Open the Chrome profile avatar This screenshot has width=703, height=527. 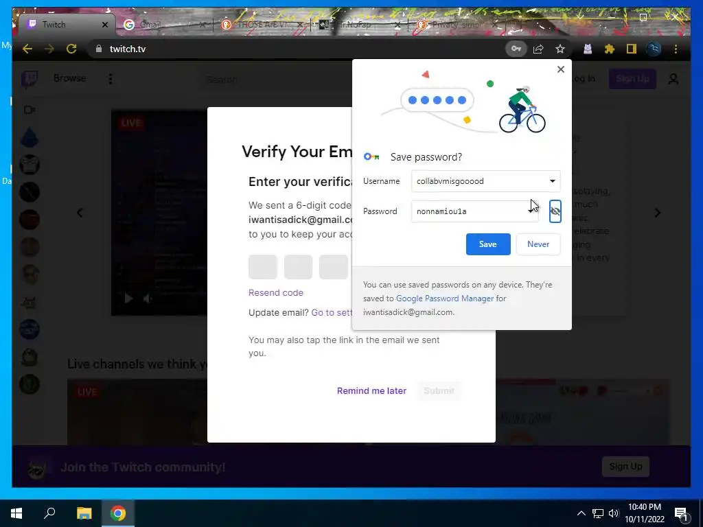[x=654, y=49]
